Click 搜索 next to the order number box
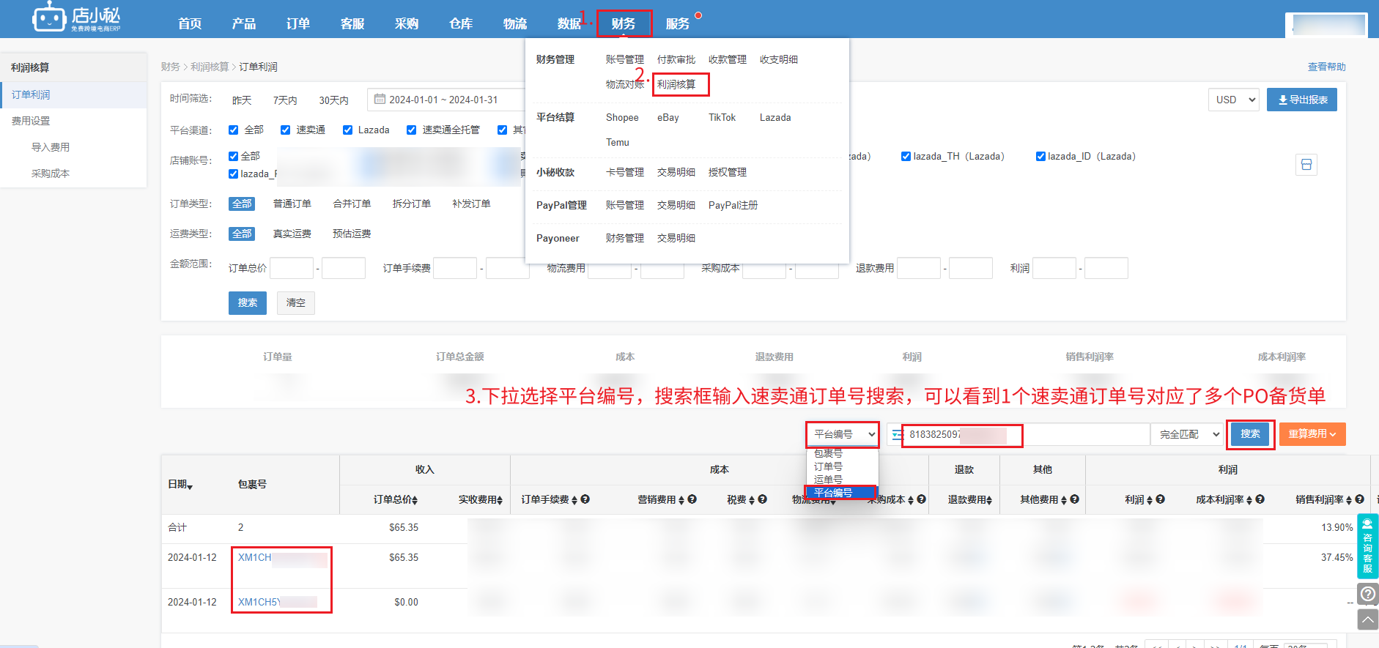 pyautogui.click(x=1251, y=434)
